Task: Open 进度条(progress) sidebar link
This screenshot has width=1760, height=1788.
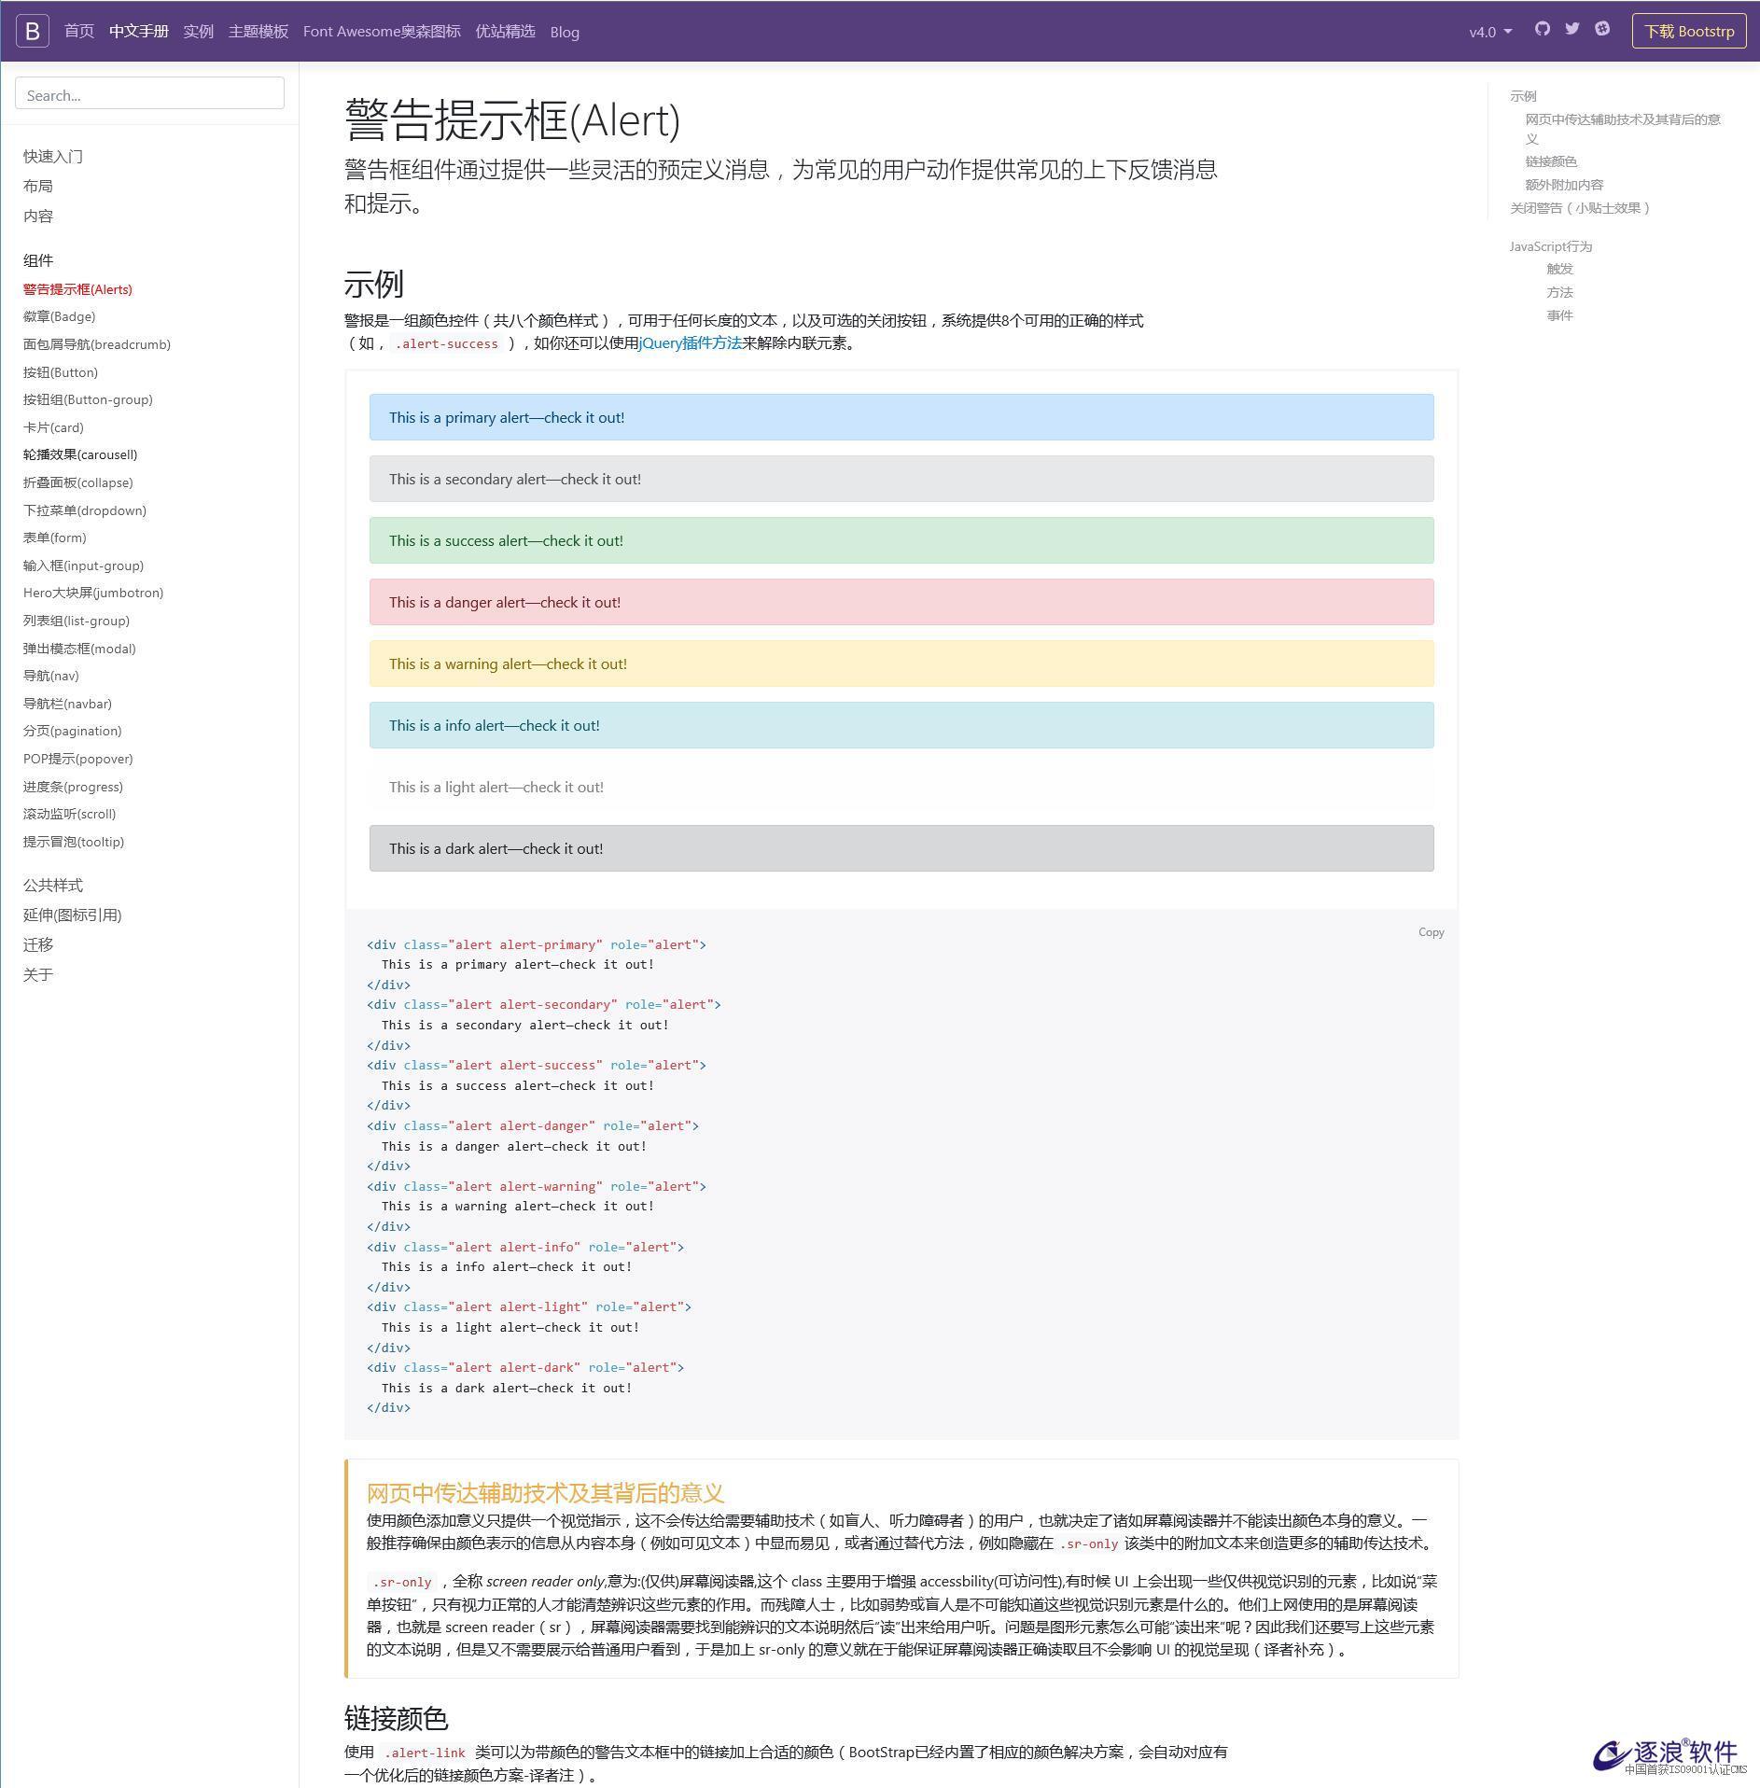Action: pyautogui.click(x=73, y=787)
